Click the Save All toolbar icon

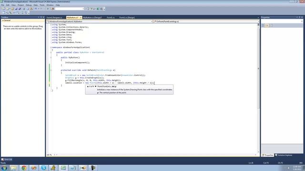[20, 9]
